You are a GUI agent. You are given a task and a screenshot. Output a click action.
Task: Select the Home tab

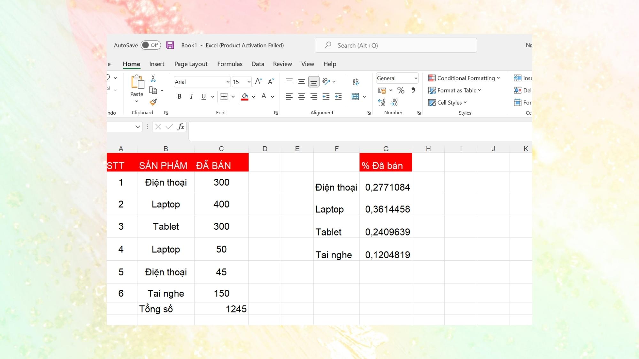(131, 64)
